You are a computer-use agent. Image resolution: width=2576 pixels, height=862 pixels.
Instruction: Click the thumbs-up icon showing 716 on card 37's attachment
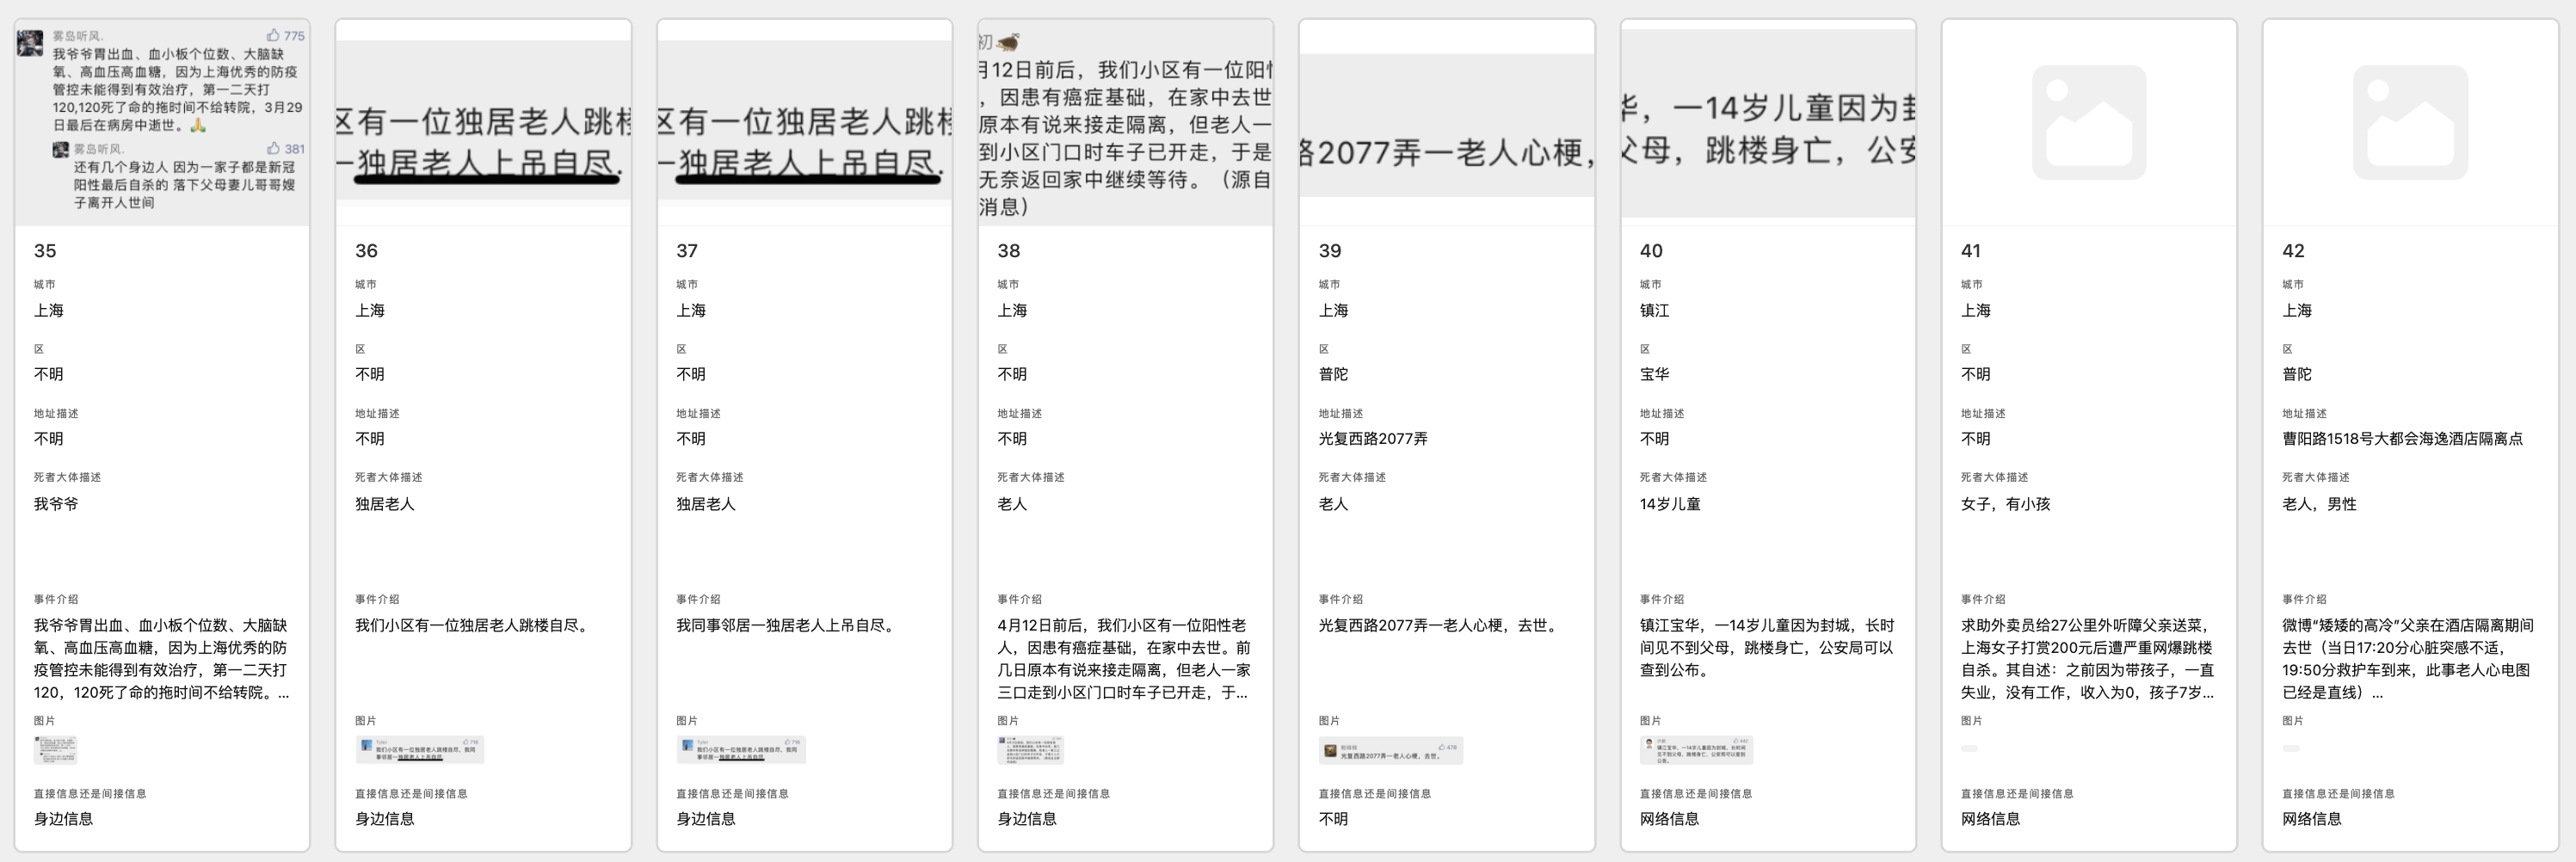click(787, 742)
